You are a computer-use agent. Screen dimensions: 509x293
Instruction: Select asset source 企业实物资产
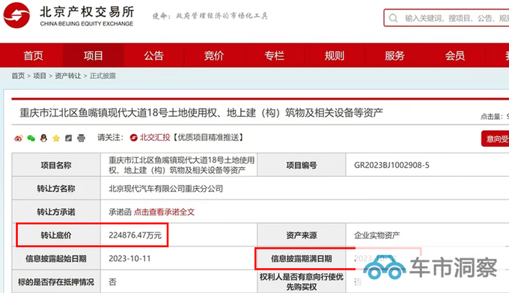pos(377,235)
